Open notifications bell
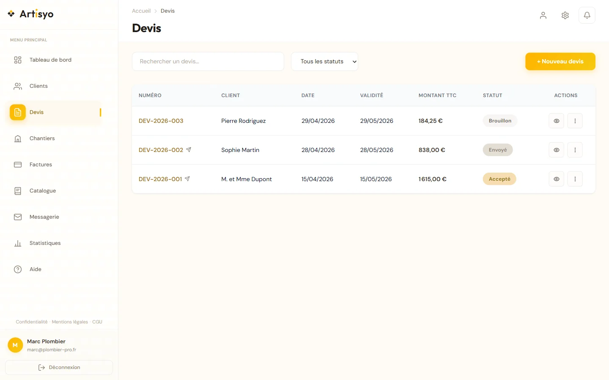Image resolution: width=609 pixels, height=380 pixels. tap(587, 15)
